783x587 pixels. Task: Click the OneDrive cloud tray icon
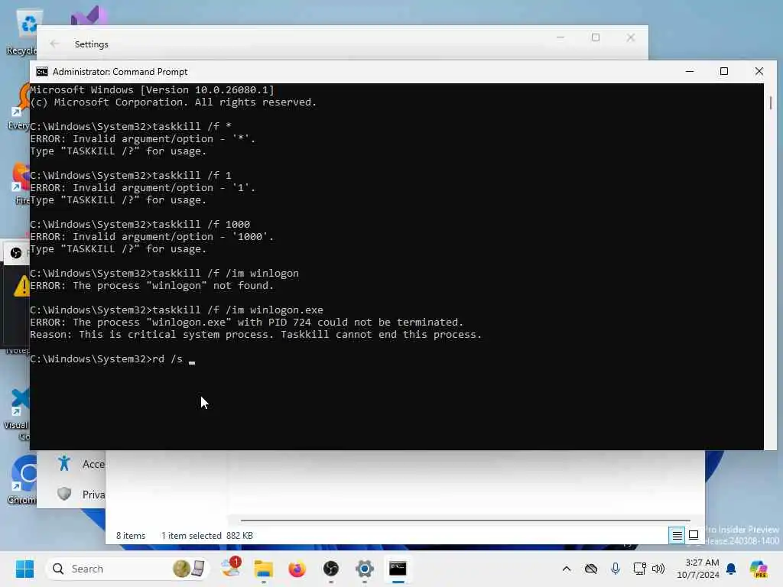591,569
